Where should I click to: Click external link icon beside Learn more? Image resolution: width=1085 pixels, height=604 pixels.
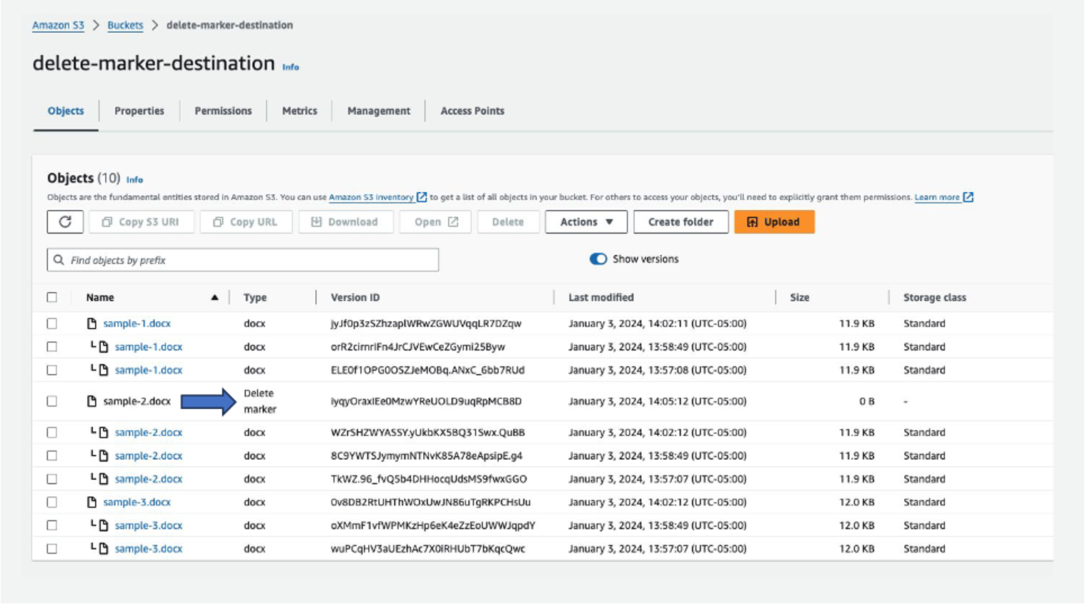pyautogui.click(x=968, y=197)
